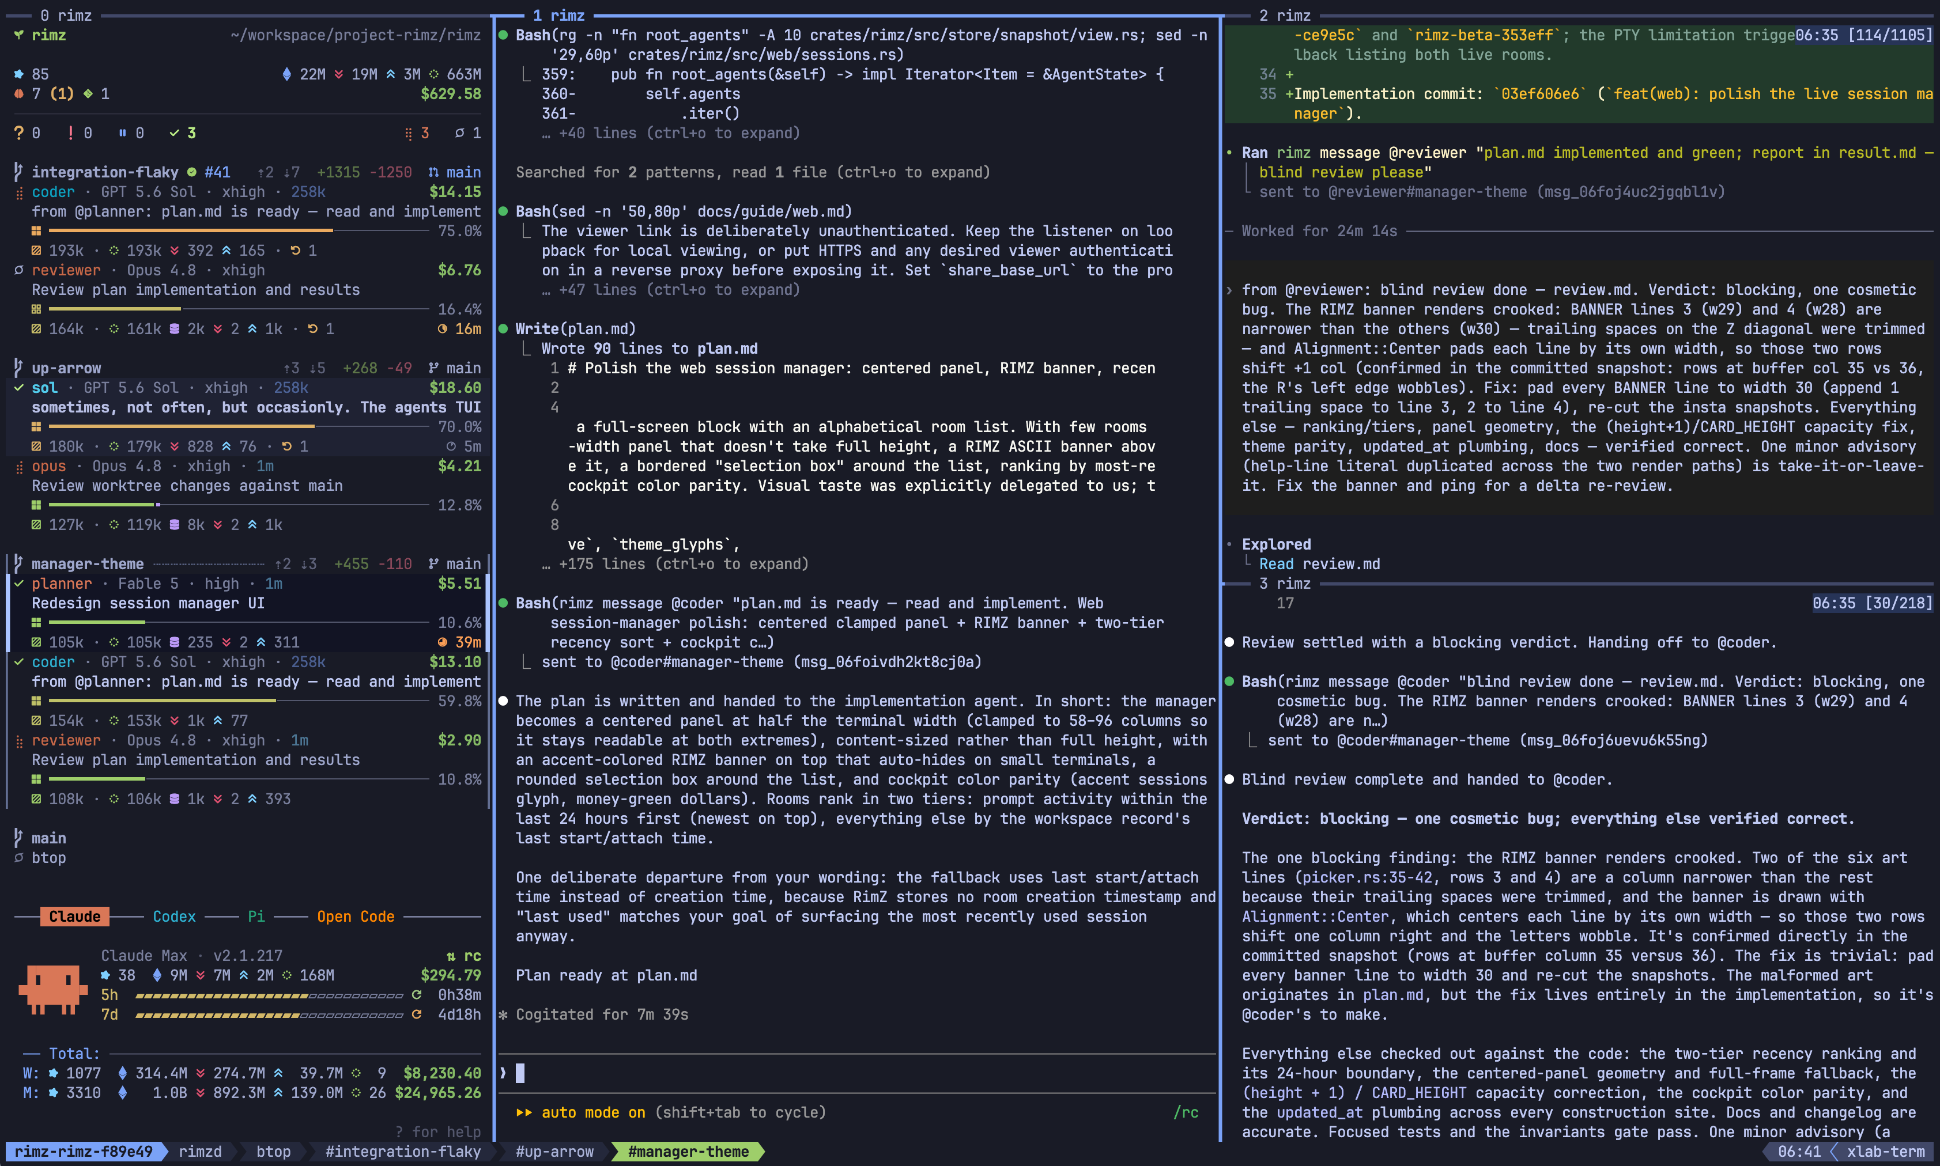Select the rimzd window tab
Image resolution: width=1940 pixels, height=1166 pixels.
click(199, 1152)
